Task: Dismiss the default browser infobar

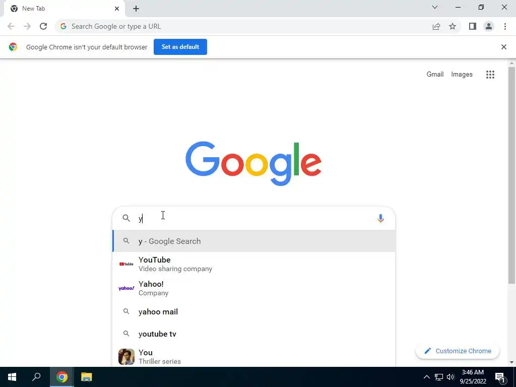Action: 504,47
